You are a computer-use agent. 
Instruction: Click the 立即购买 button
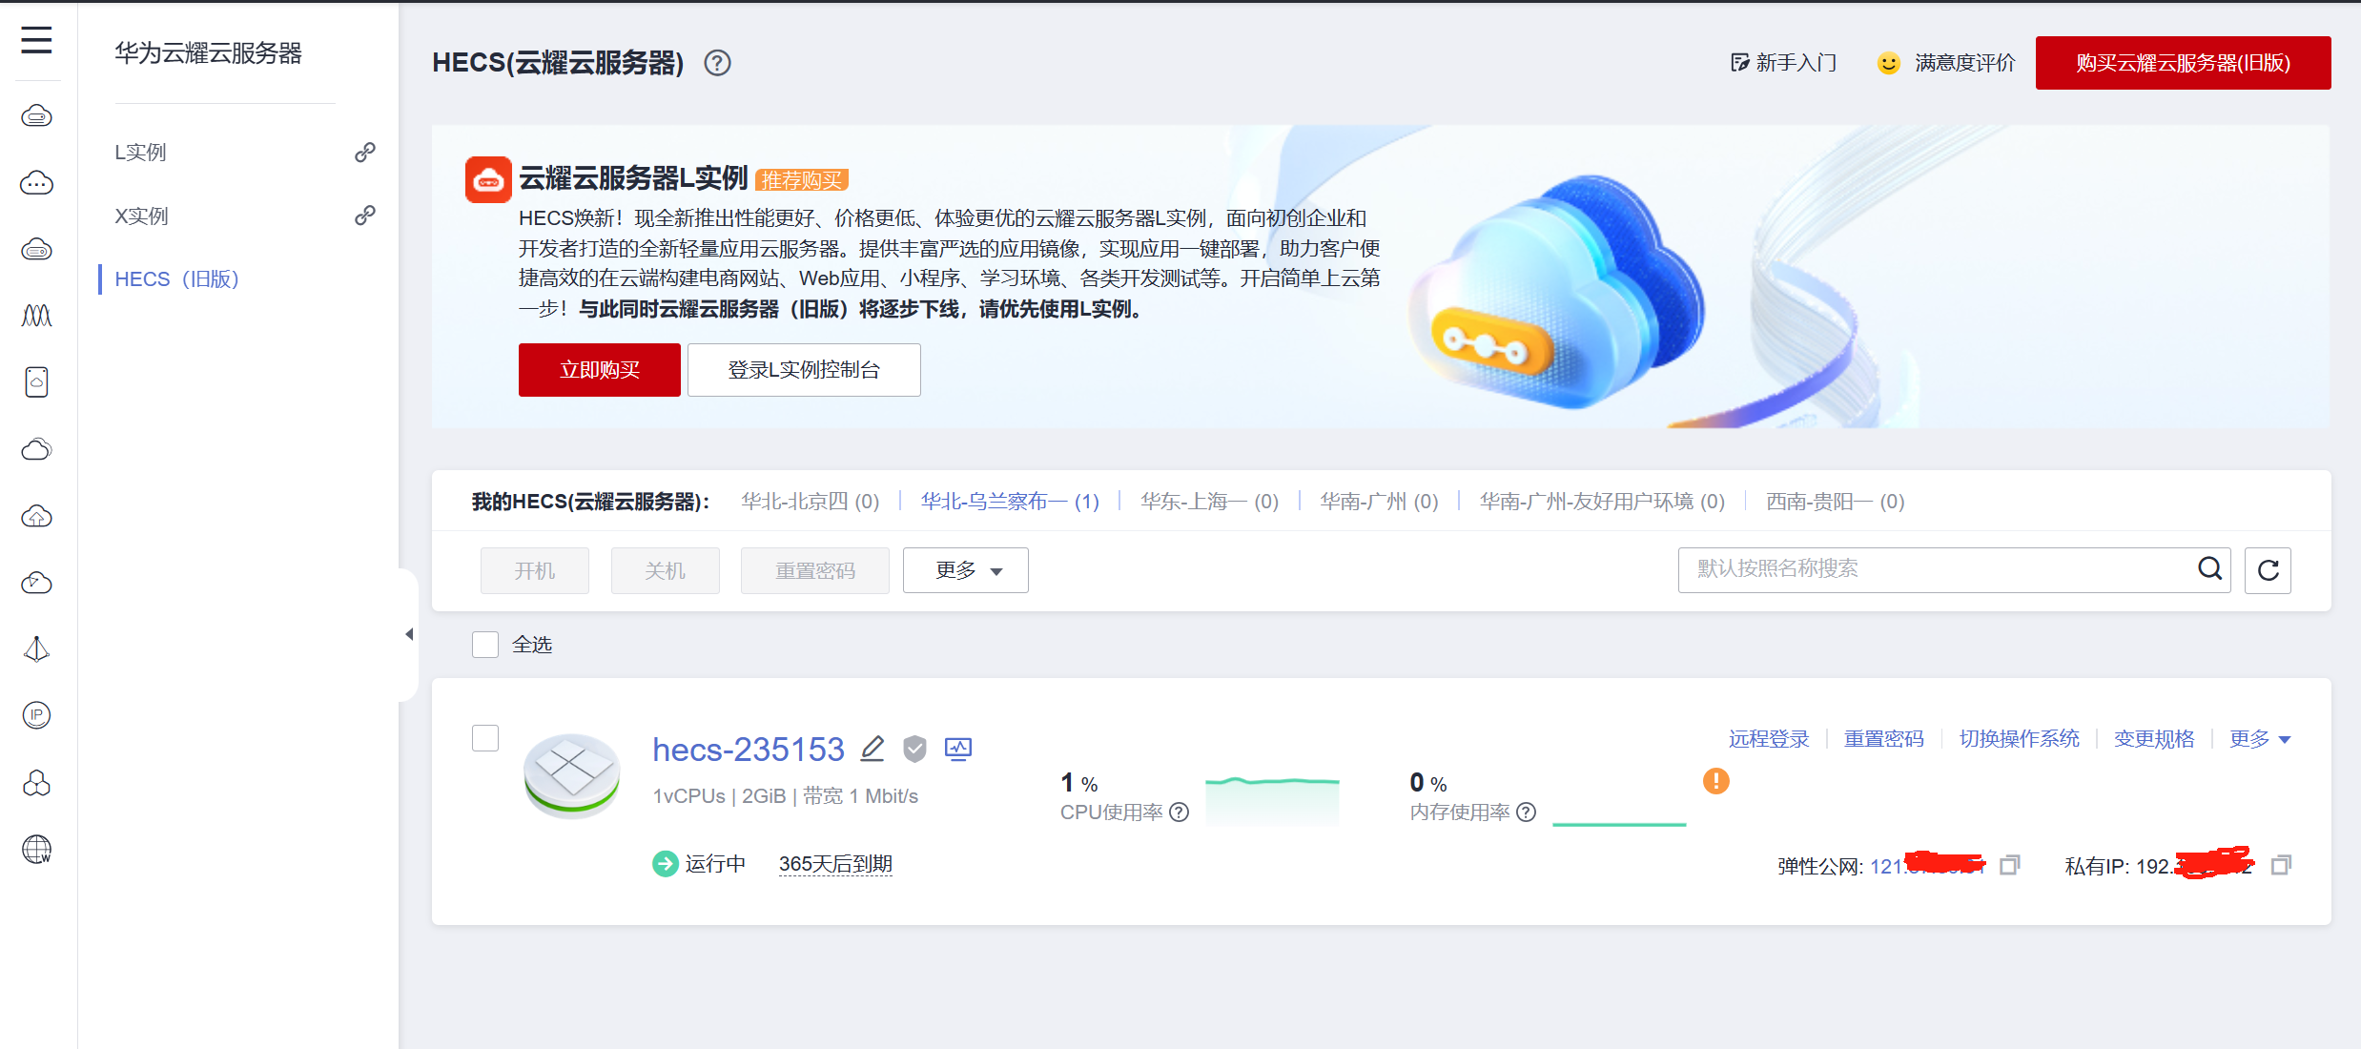pyautogui.click(x=600, y=370)
